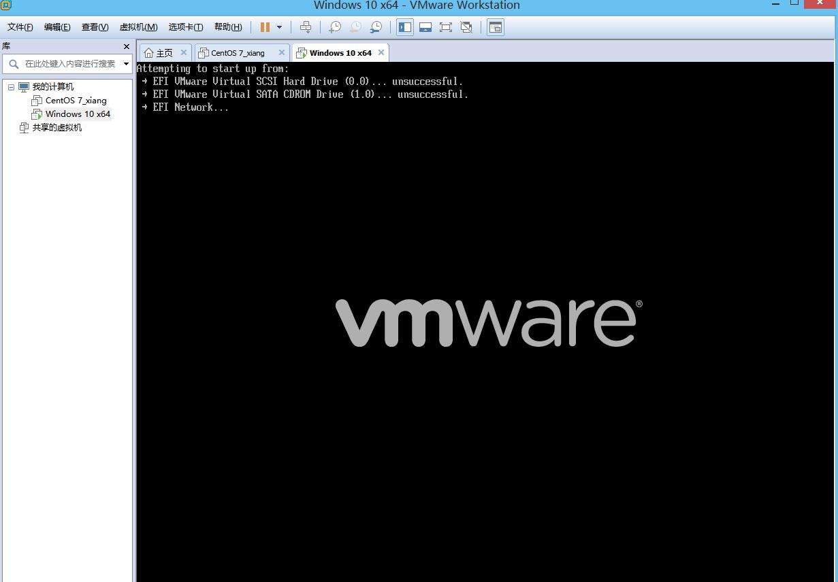Toggle the library sidebar view
The width and height of the screenshot is (838, 582).
405,27
